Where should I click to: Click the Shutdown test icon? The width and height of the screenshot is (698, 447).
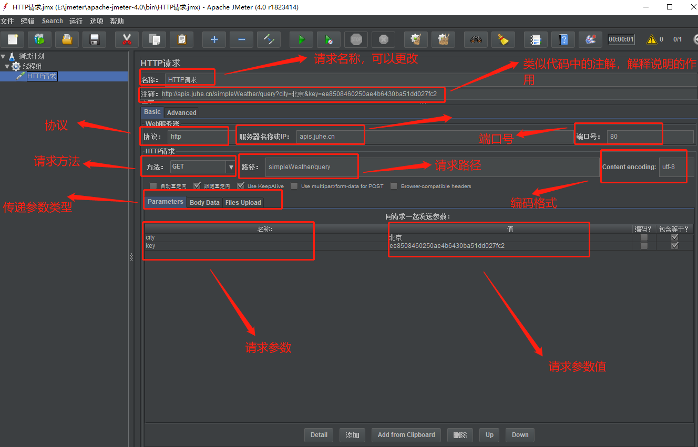click(x=383, y=39)
